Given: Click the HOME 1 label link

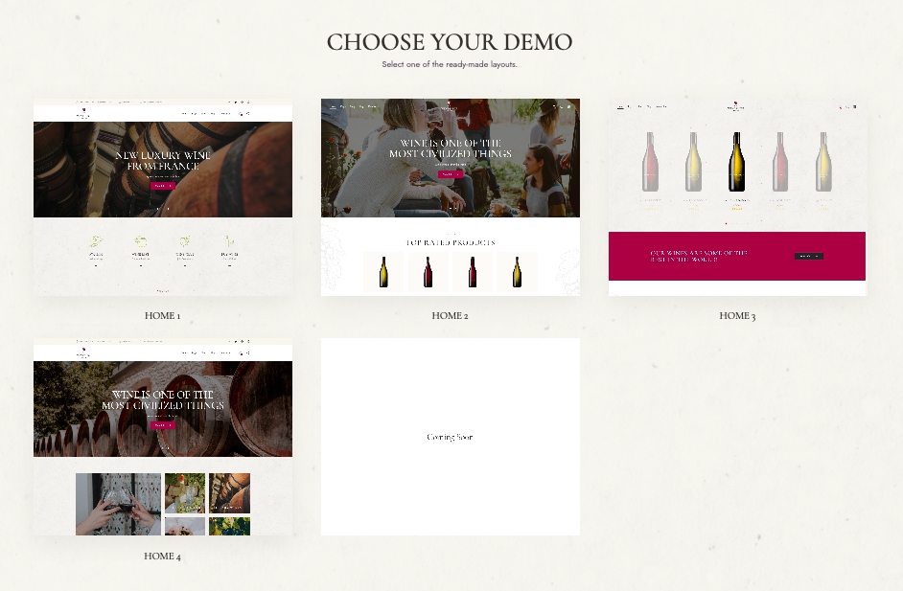Looking at the screenshot, I should point(162,315).
